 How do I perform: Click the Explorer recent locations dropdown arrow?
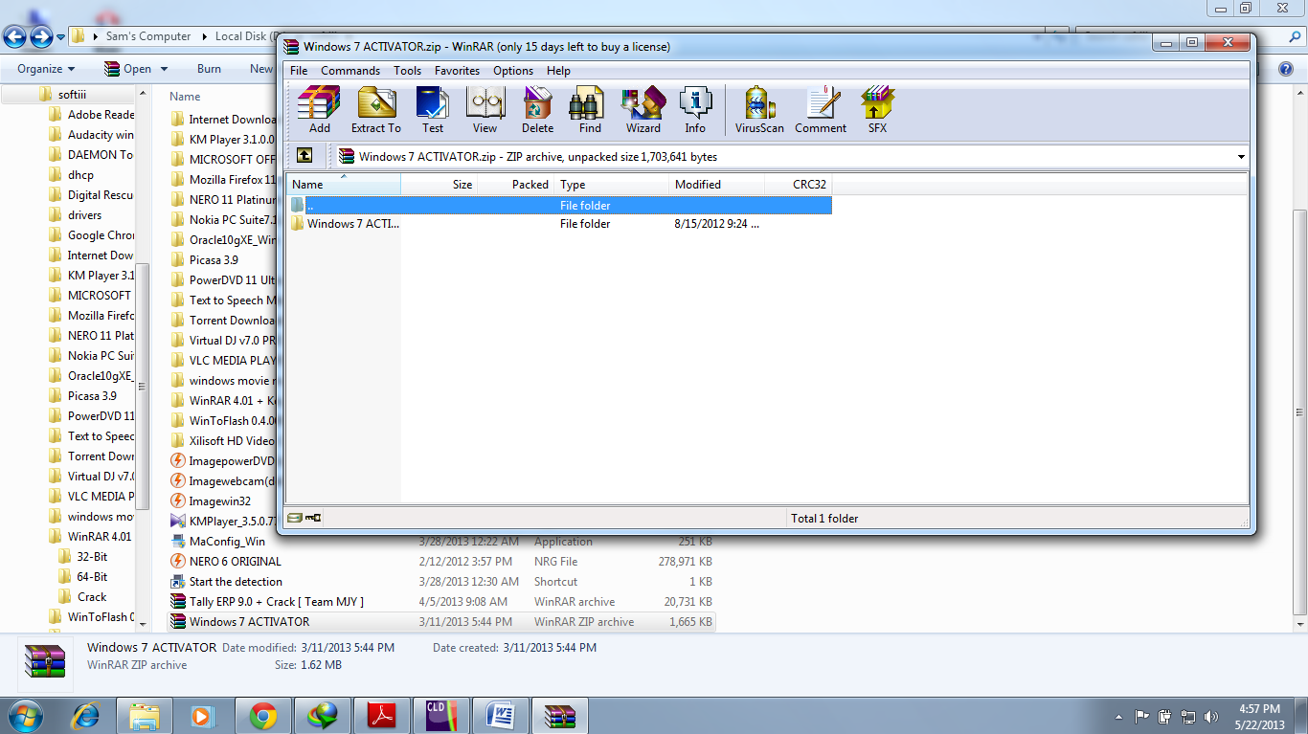pos(60,37)
